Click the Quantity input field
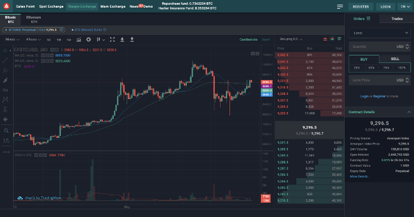The height and width of the screenshot is (217, 414). 380,47
